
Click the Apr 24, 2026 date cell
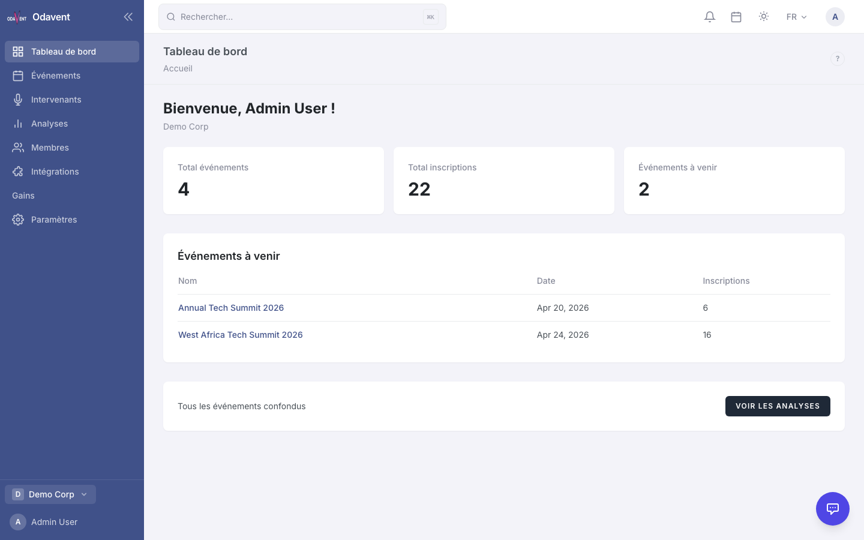coord(563,335)
